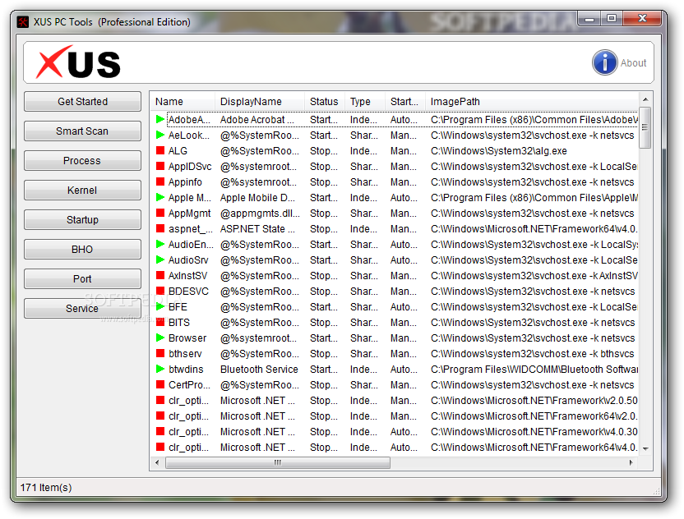Image resolution: width=684 pixels, height=519 pixels.
Task: Click the green icon next to BFE
Action: [x=160, y=307]
